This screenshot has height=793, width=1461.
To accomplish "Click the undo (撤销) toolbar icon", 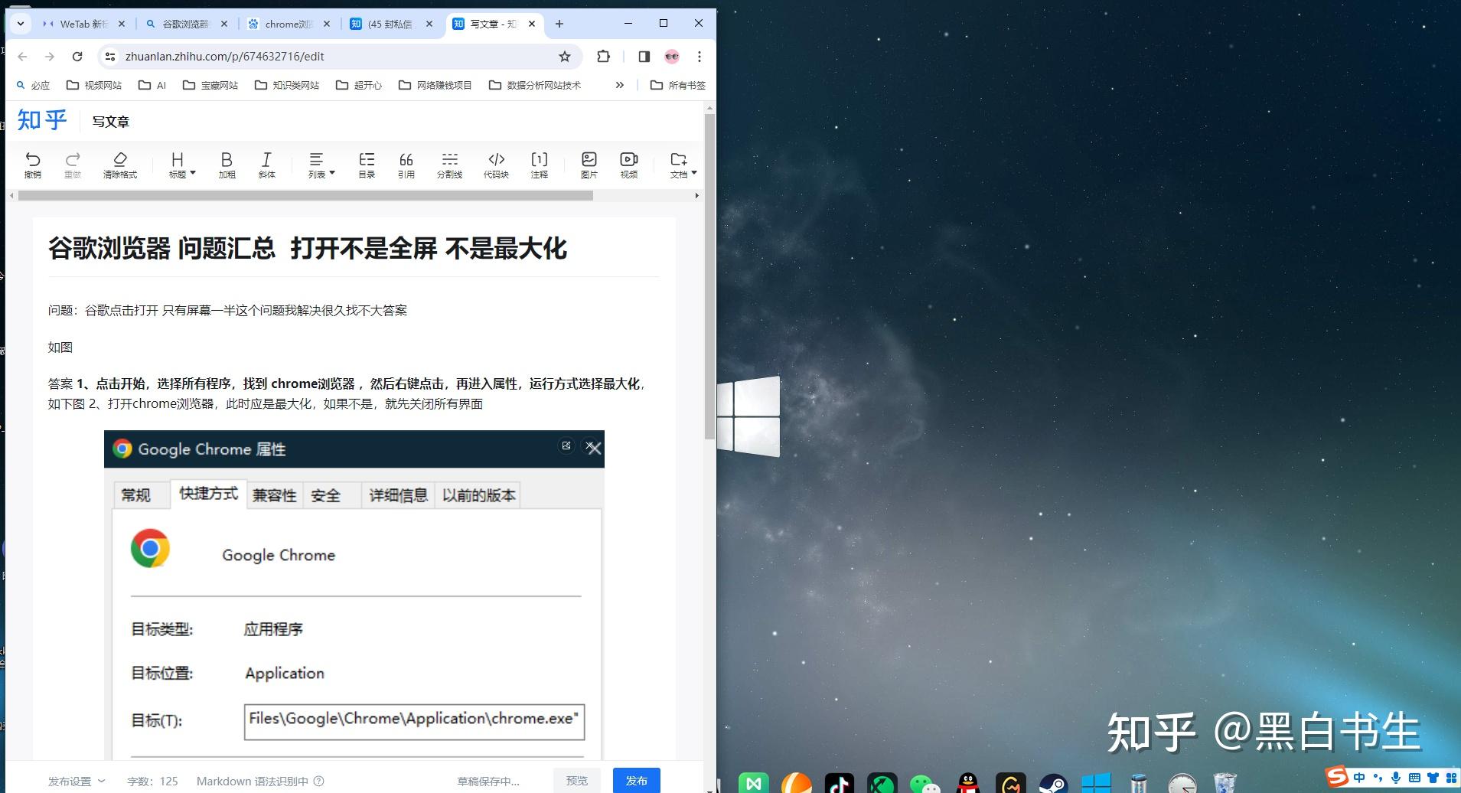I will [33, 165].
